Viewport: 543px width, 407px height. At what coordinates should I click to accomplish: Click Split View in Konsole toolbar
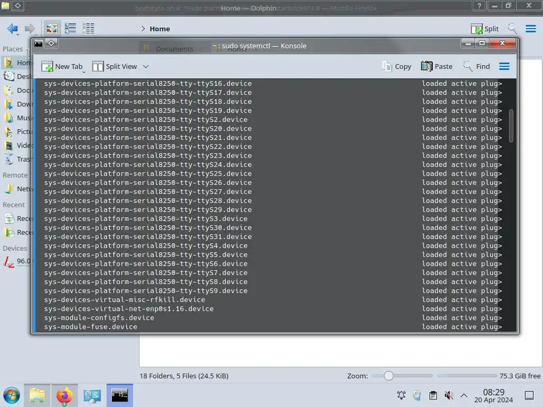click(x=115, y=66)
